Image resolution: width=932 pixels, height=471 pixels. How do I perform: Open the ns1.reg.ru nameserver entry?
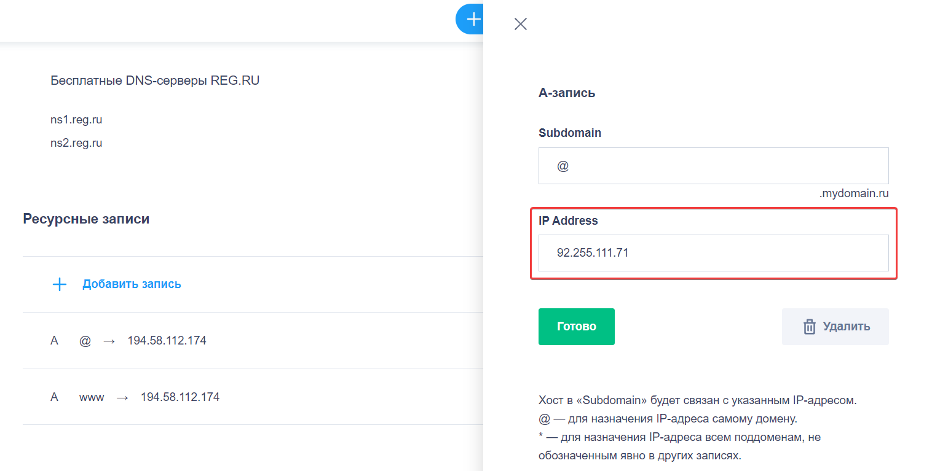(76, 119)
